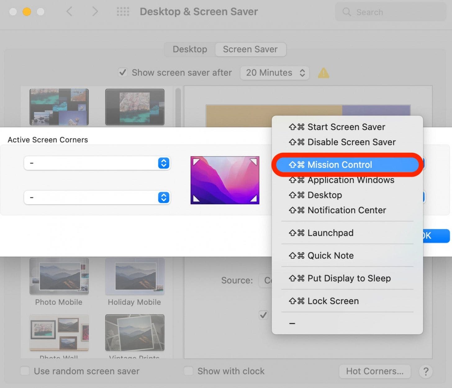Choose 'Put Display to Sleep' from the menu
Screen dimensions: 452x388
tap(349, 278)
